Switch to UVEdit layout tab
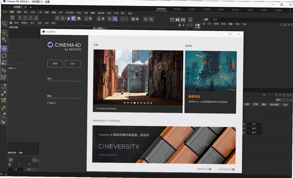The width and height of the screenshot is (293, 178). tap(207, 9)
